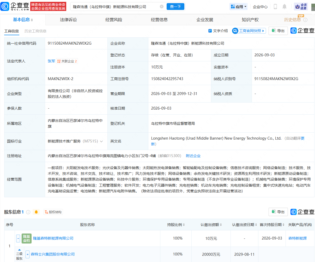Go to 企业中心
This screenshot has width=315, height=262.
[260, 7]
